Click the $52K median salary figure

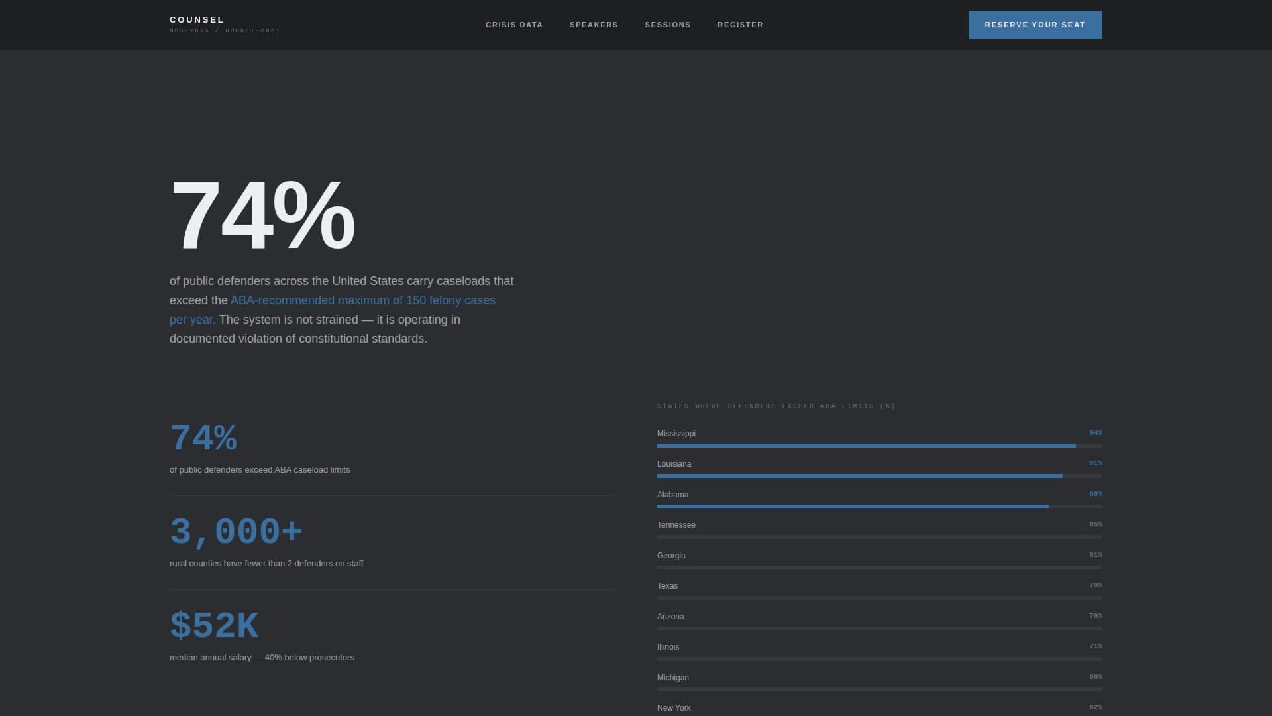(x=214, y=626)
